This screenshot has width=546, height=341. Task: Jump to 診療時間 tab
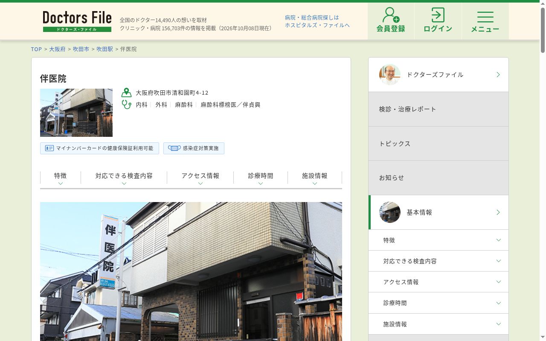[261, 178]
